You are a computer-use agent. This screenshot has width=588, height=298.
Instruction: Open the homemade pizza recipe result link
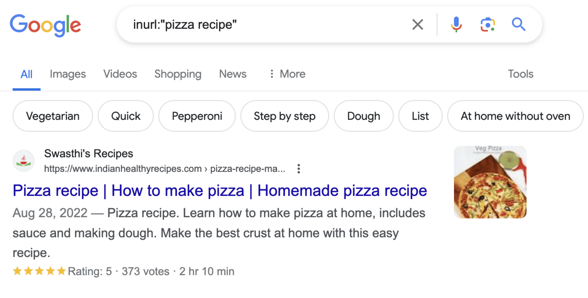coord(219,190)
